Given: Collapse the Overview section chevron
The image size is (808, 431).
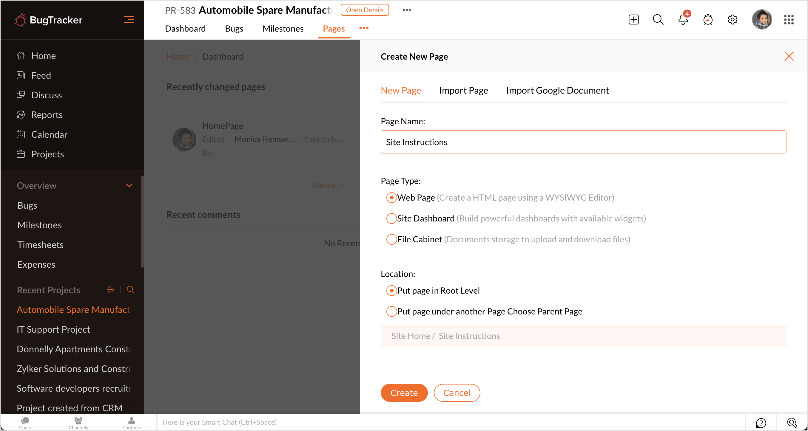Looking at the screenshot, I should [129, 185].
